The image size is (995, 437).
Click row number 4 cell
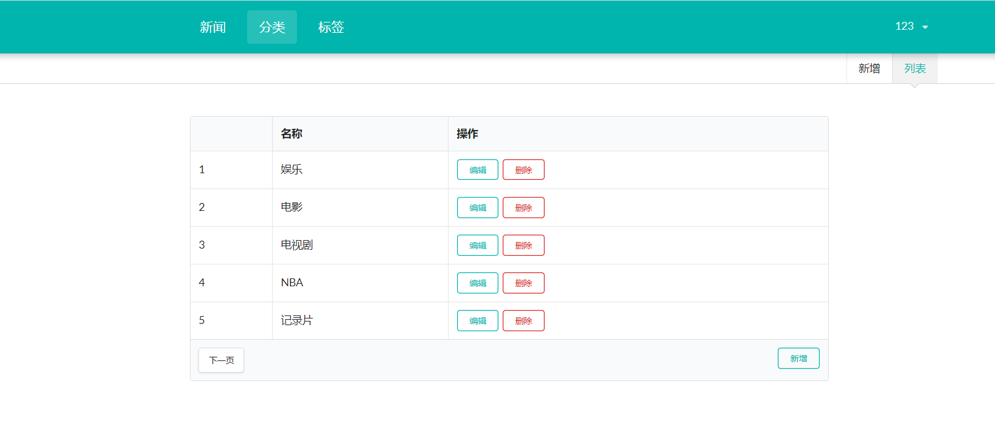click(231, 283)
